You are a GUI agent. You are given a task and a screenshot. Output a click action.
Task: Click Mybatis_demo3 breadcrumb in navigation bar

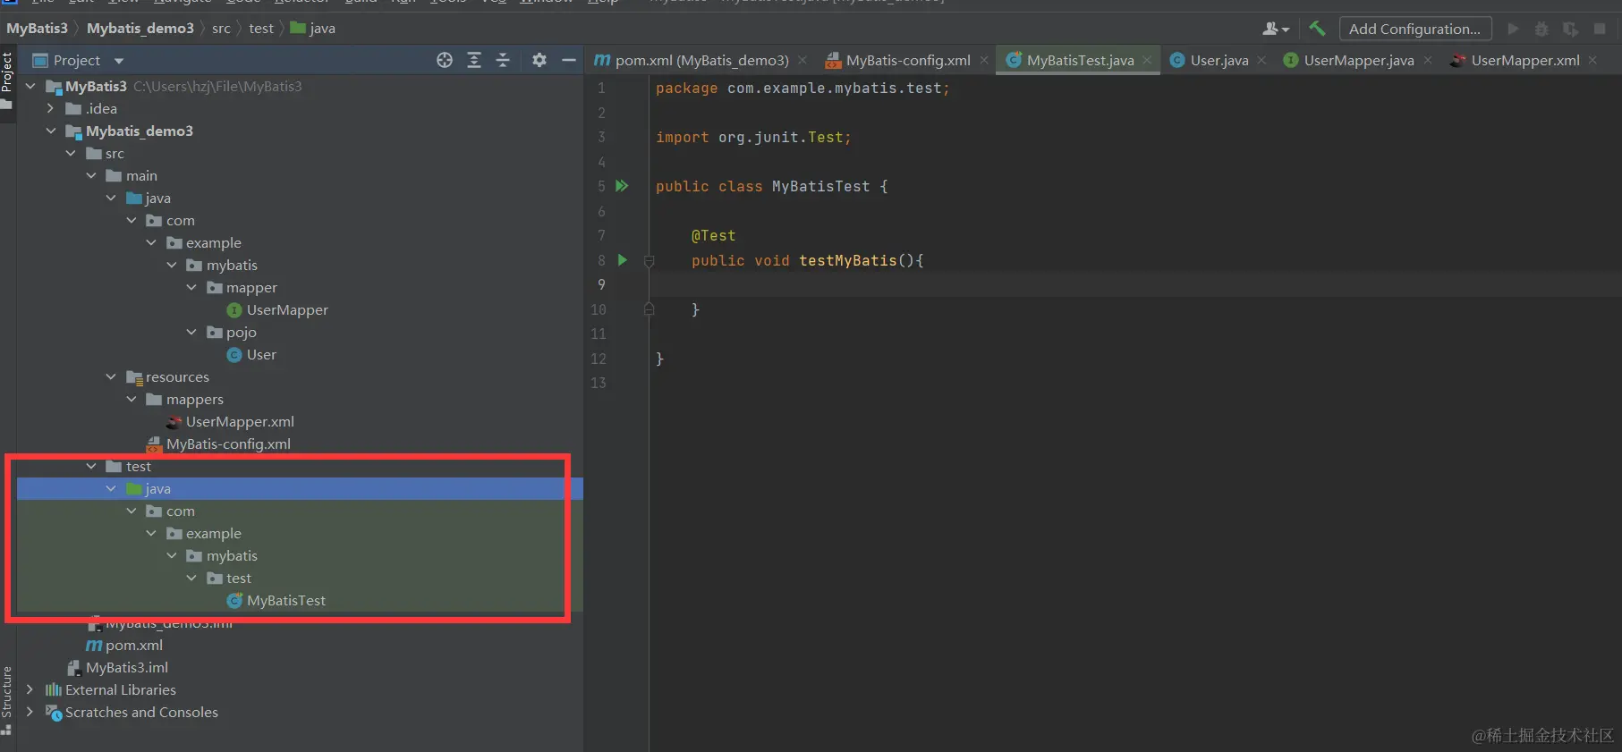pos(140,29)
